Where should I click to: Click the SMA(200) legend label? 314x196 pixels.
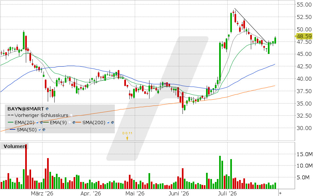pyautogui.click(x=94, y=122)
